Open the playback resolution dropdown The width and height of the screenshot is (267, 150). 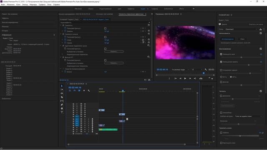197,70
